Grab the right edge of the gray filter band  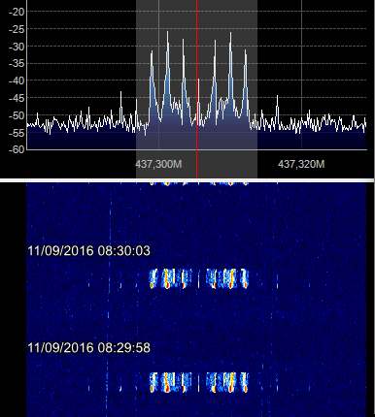click(257, 89)
